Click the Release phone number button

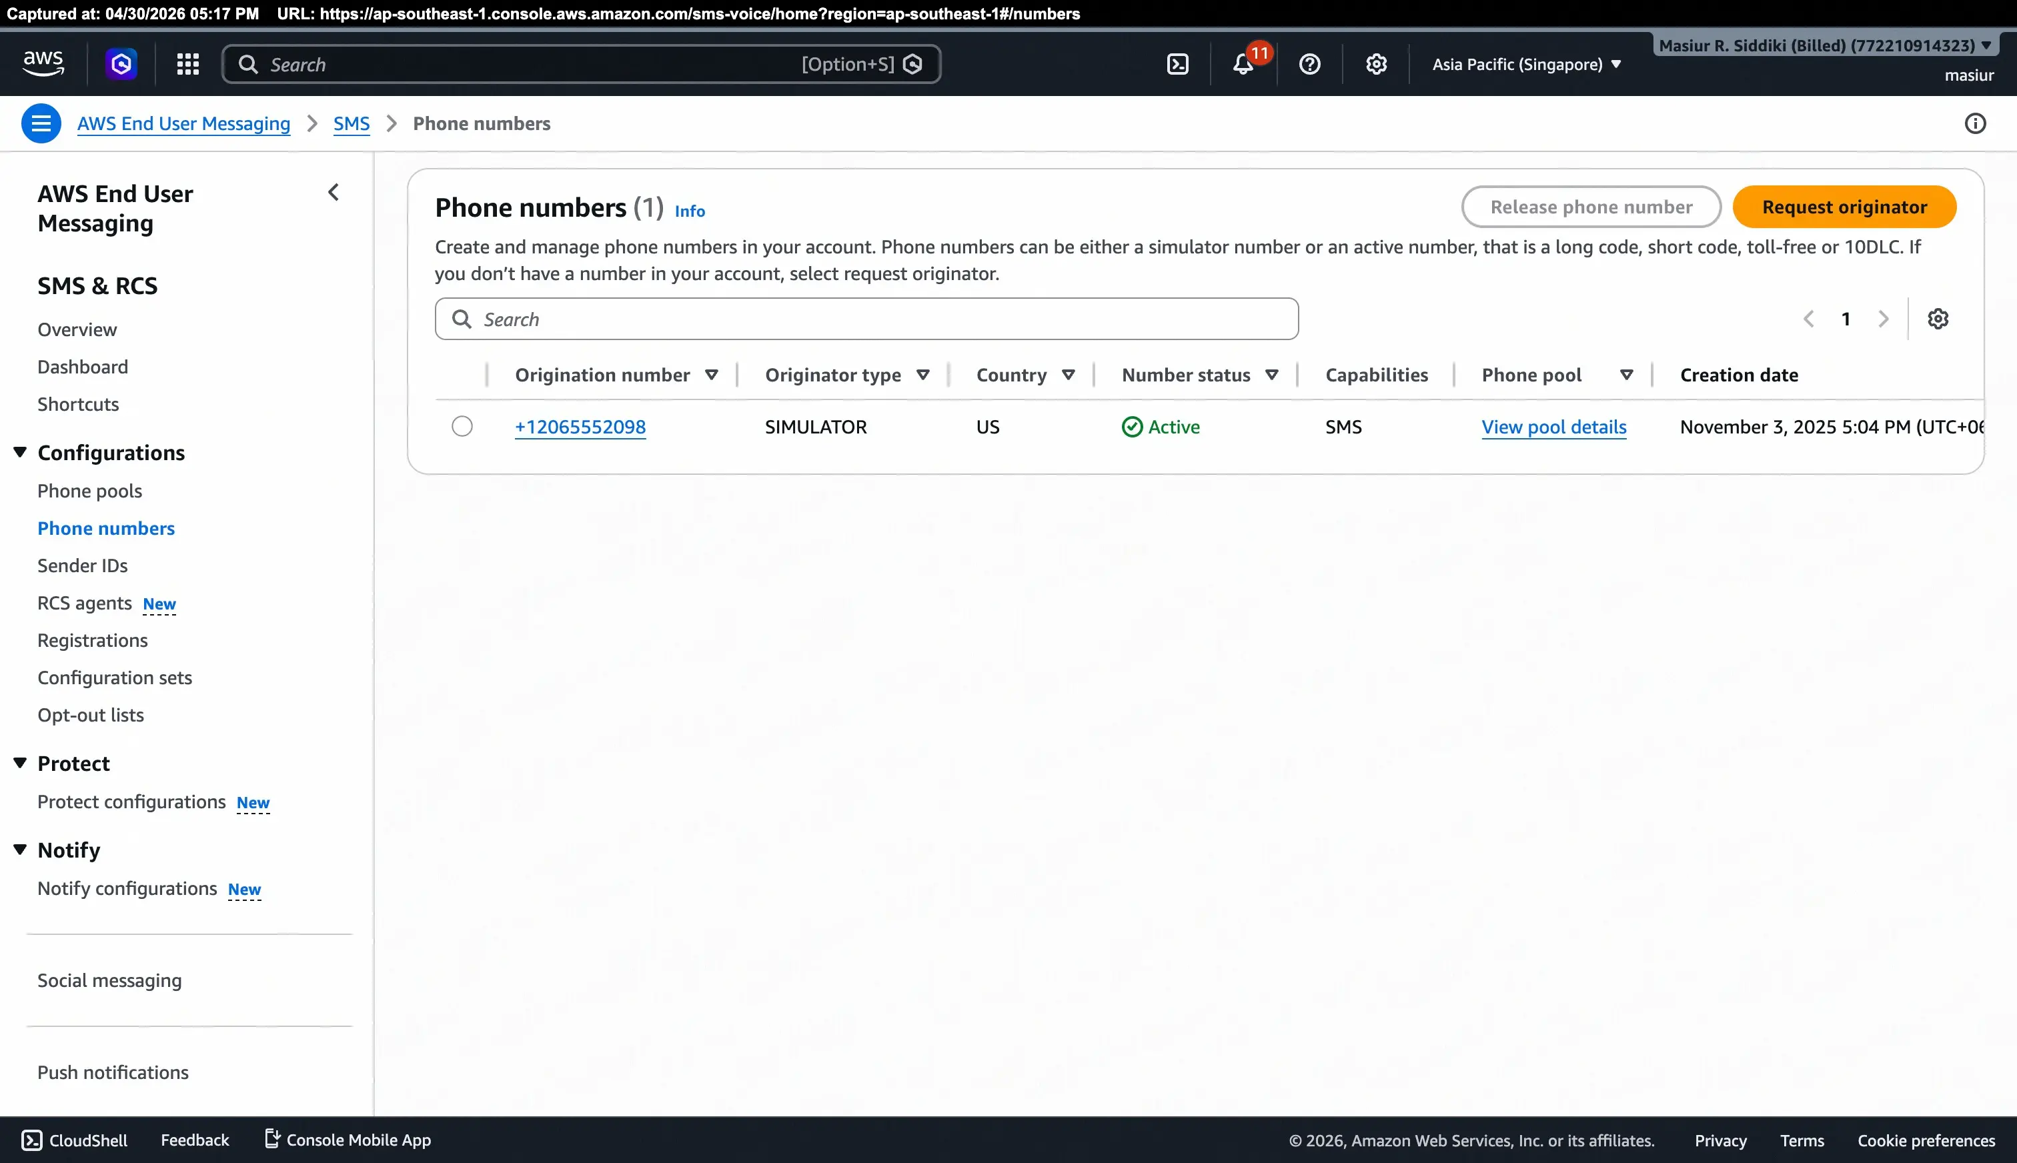[x=1591, y=207]
